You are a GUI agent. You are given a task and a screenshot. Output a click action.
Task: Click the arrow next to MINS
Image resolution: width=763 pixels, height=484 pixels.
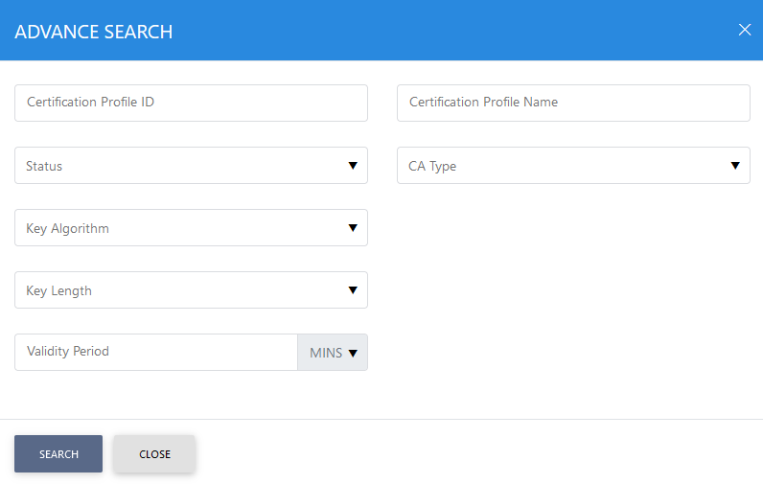pos(353,353)
